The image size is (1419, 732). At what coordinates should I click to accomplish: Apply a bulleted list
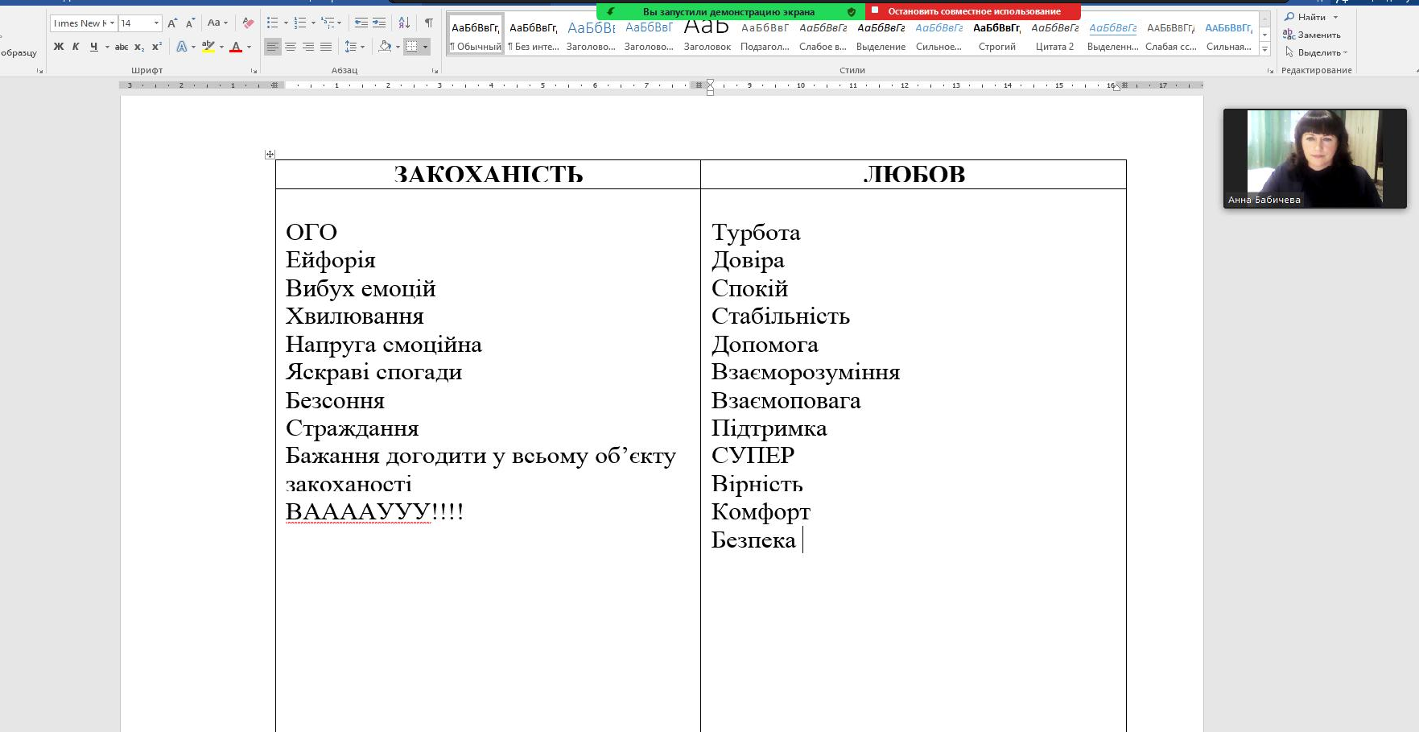click(x=272, y=23)
